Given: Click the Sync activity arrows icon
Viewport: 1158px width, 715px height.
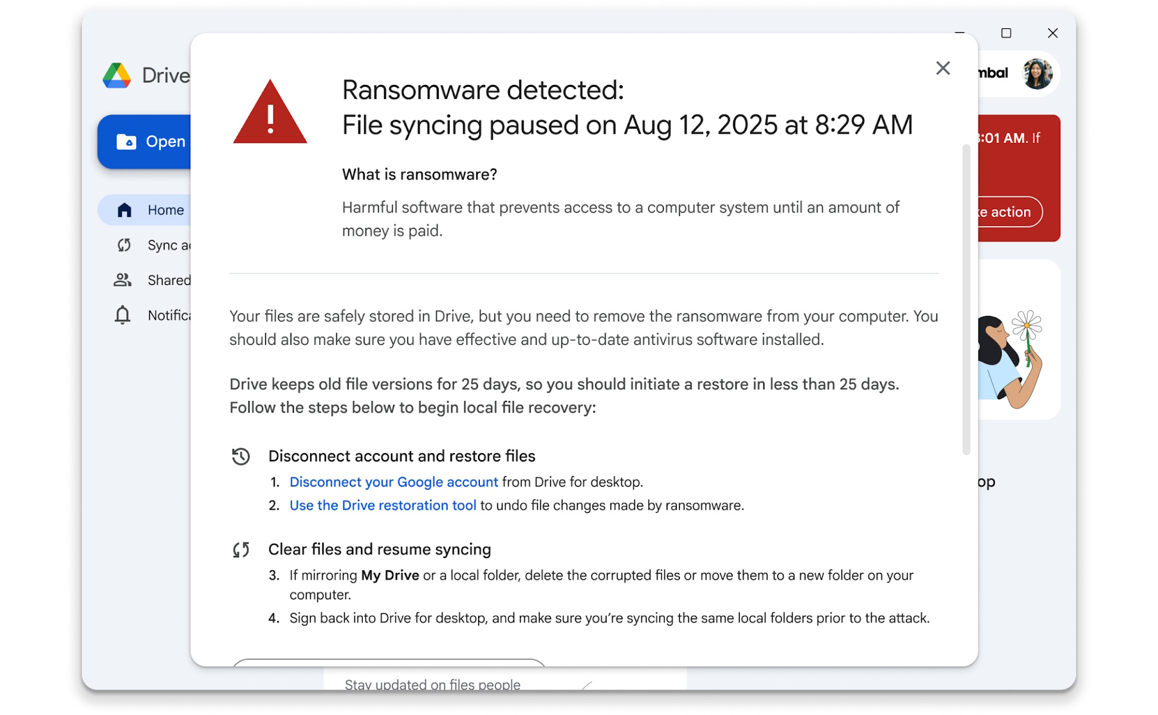Looking at the screenshot, I should point(124,245).
